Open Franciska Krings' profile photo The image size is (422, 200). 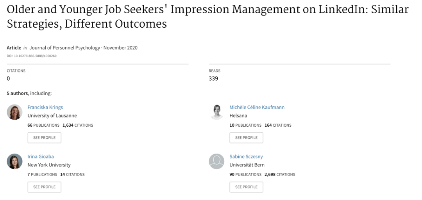[x=14, y=112]
